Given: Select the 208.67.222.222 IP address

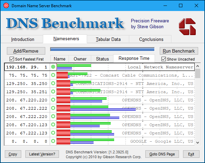Looking at the screenshot, I should click(x=27, y=108).
